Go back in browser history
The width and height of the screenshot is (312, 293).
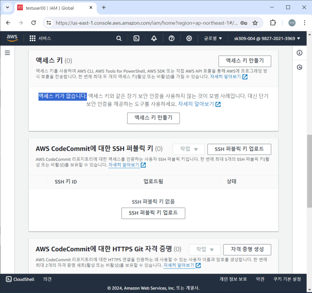(8, 23)
